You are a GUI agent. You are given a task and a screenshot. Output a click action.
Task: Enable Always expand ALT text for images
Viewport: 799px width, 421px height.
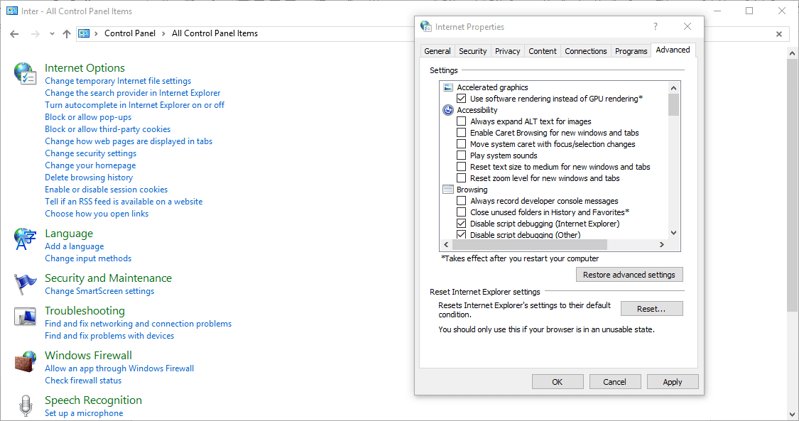461,121
